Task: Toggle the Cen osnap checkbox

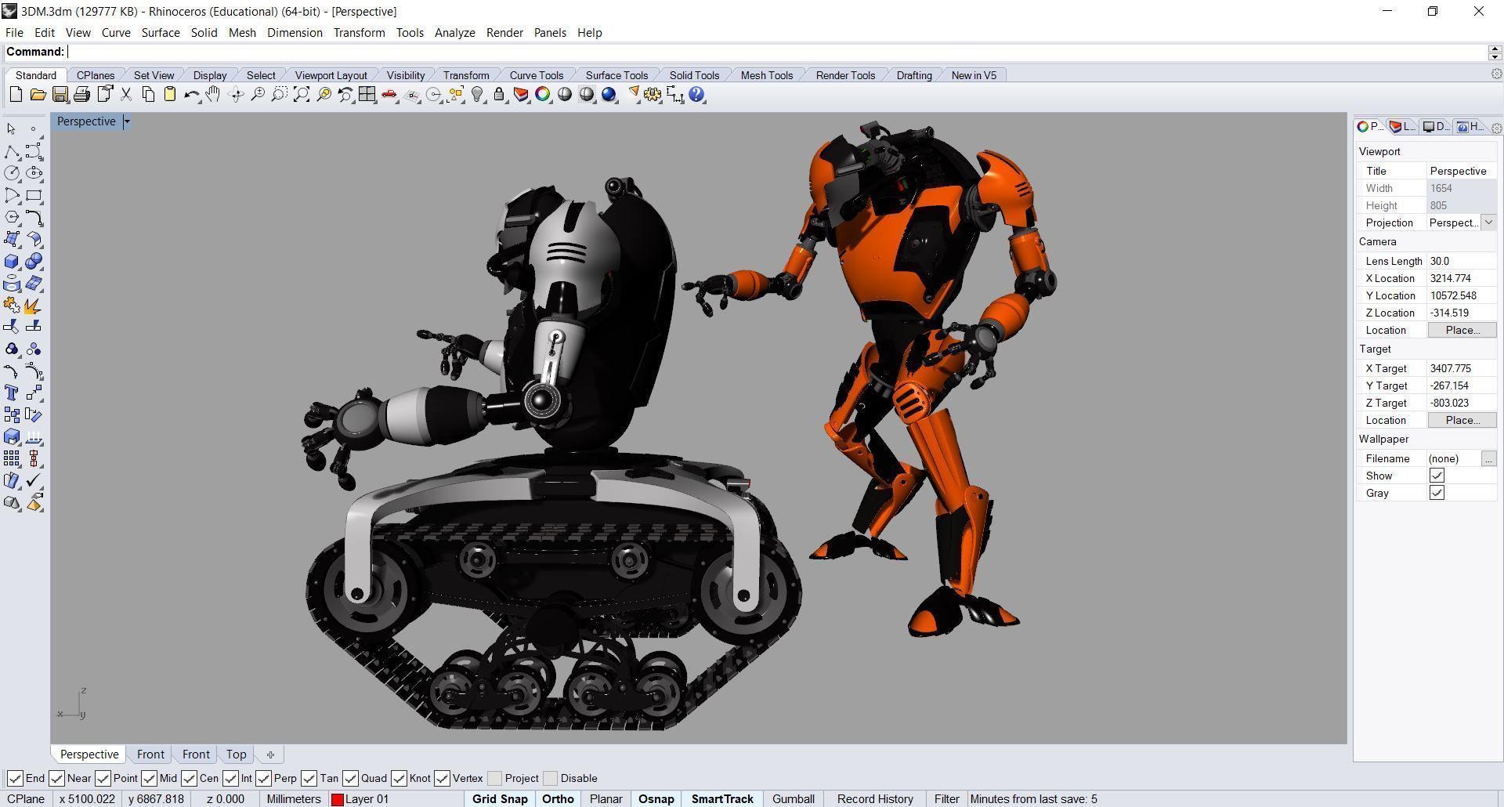Action: [189, 778]
